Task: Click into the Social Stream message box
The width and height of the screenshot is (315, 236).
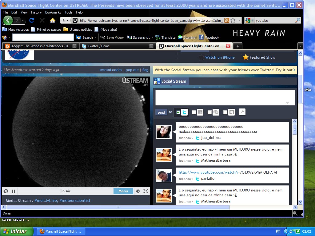Action: click(x=225, y=97)
